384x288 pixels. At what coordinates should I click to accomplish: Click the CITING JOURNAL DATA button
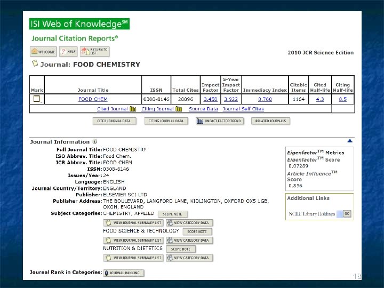click(166, 121)
